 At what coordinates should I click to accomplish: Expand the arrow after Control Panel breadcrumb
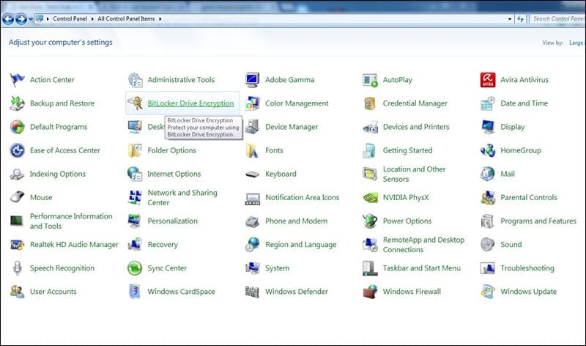tap(92, 19)
